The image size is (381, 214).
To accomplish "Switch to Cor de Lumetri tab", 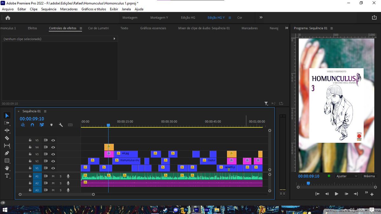I will coord(98,28).
